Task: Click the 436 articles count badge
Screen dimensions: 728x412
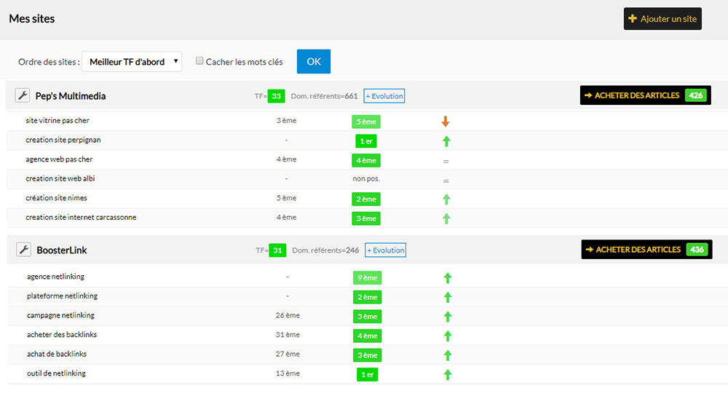Action: pyautogui.click(x=697, y=250)
